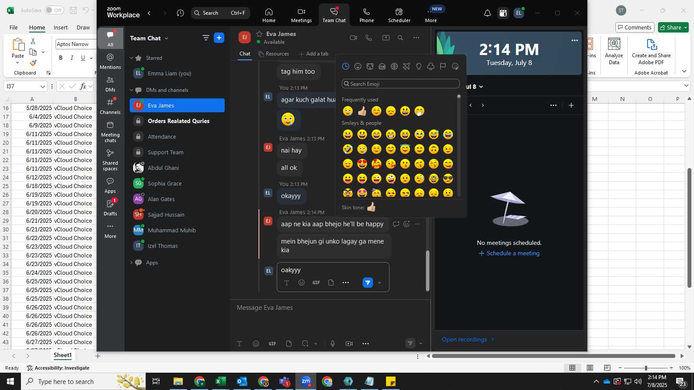Open DMs in the Zoom sidebar

pos(110,84)
